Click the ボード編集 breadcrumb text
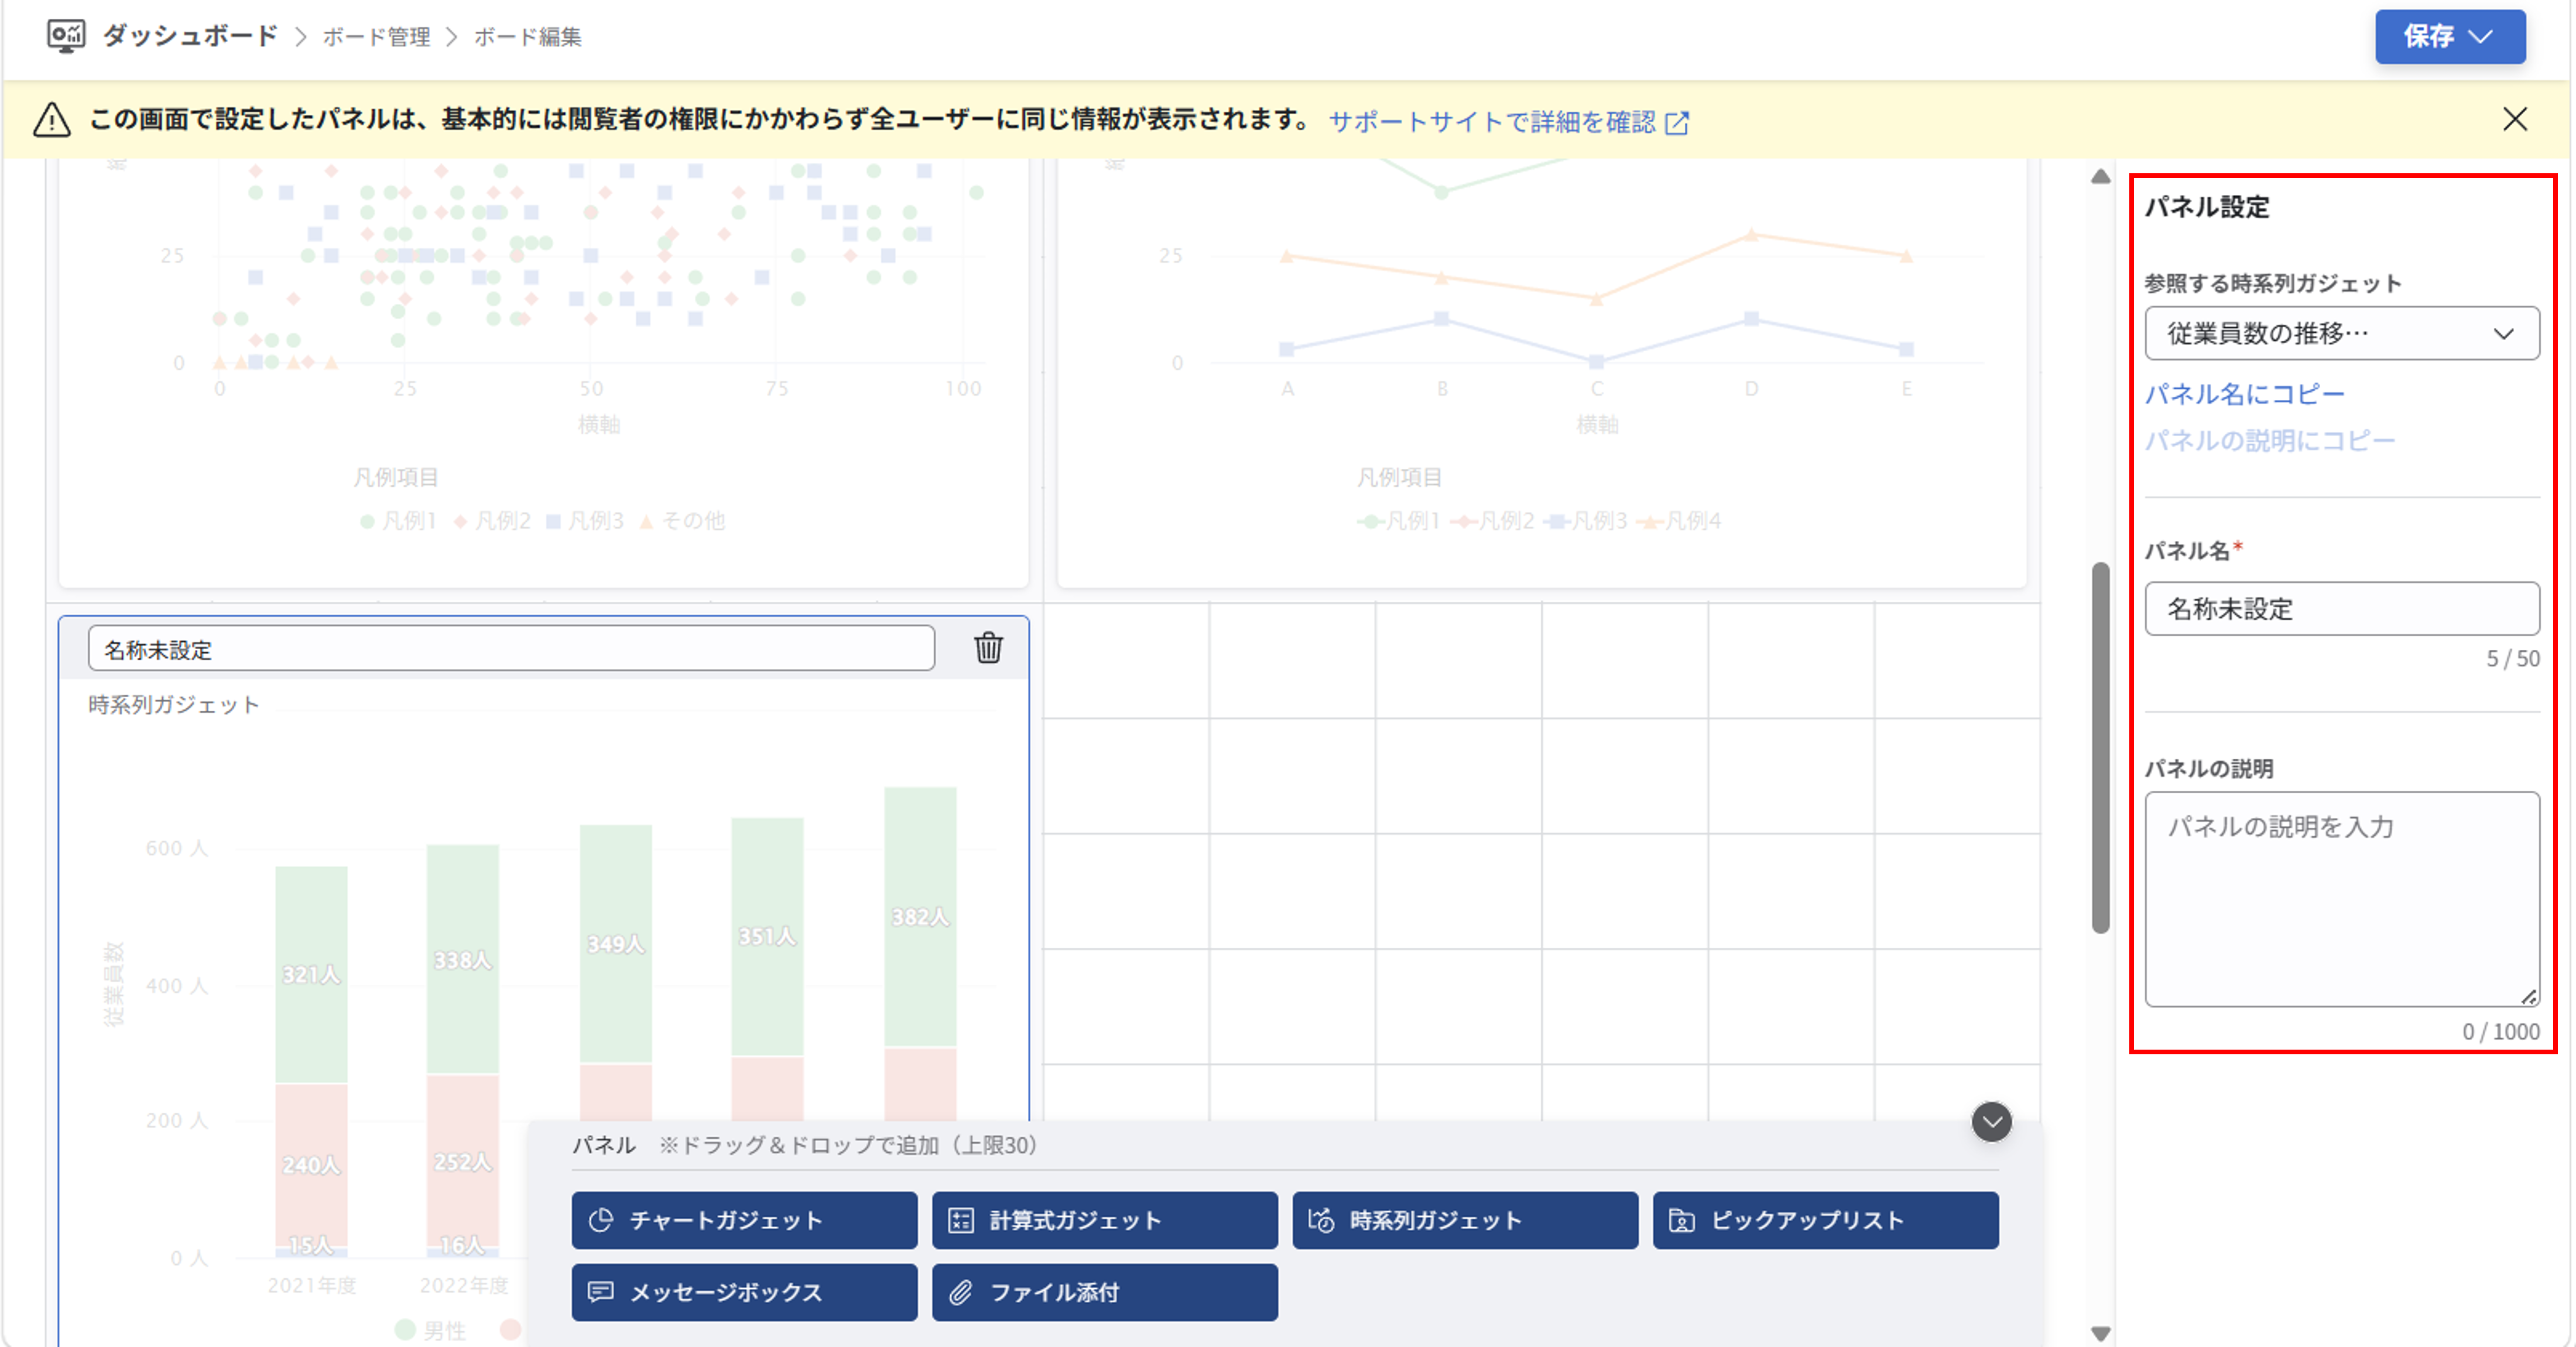2576x1347 pixels. point(527,37)
